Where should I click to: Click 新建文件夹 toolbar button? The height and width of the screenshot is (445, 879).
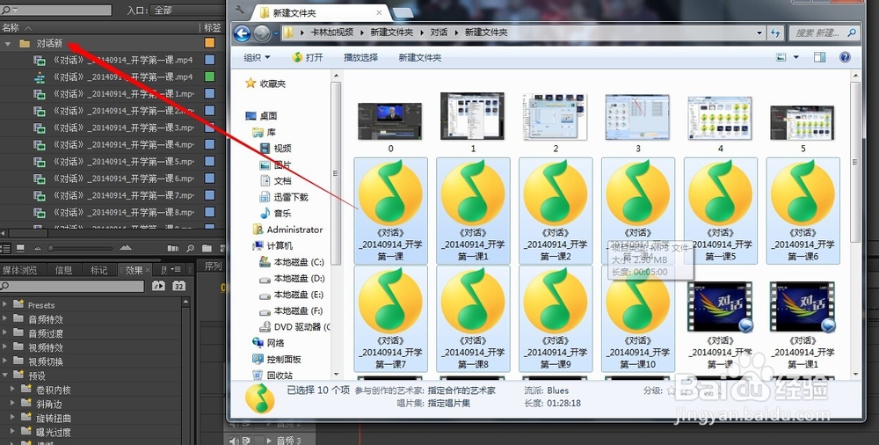point(420,57)
